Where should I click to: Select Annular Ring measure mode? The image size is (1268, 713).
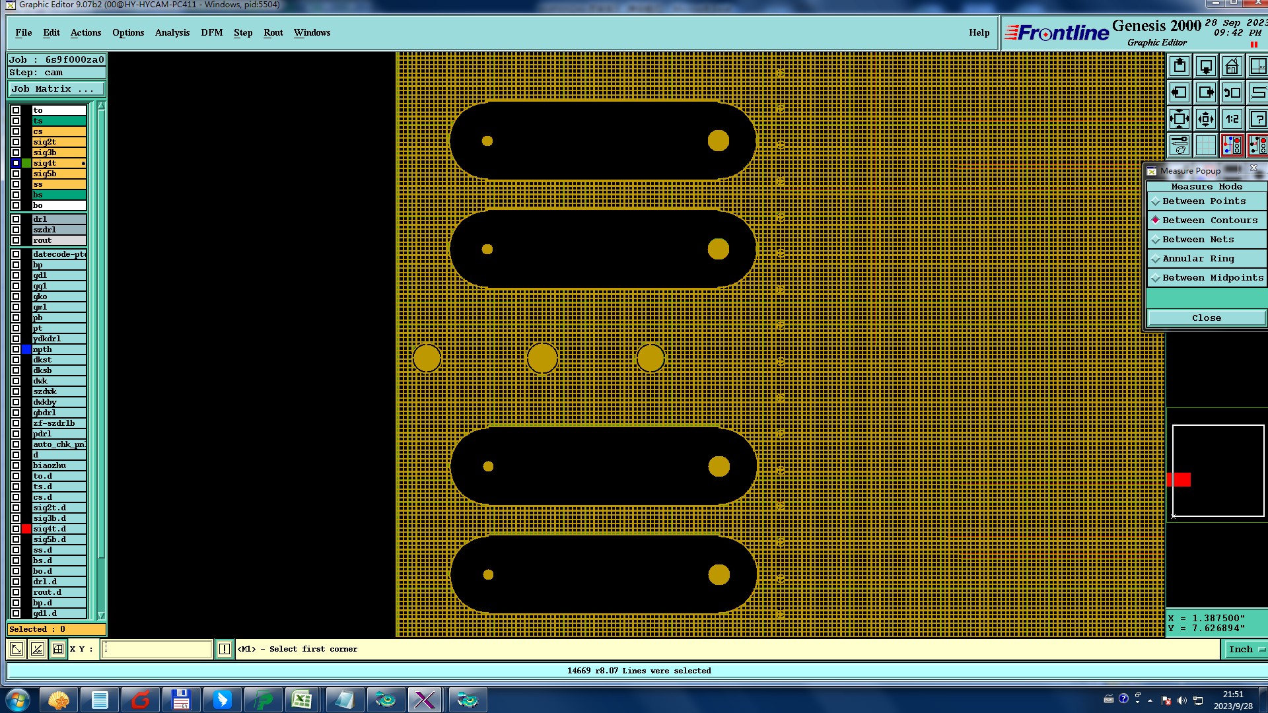pos(1197,259)
